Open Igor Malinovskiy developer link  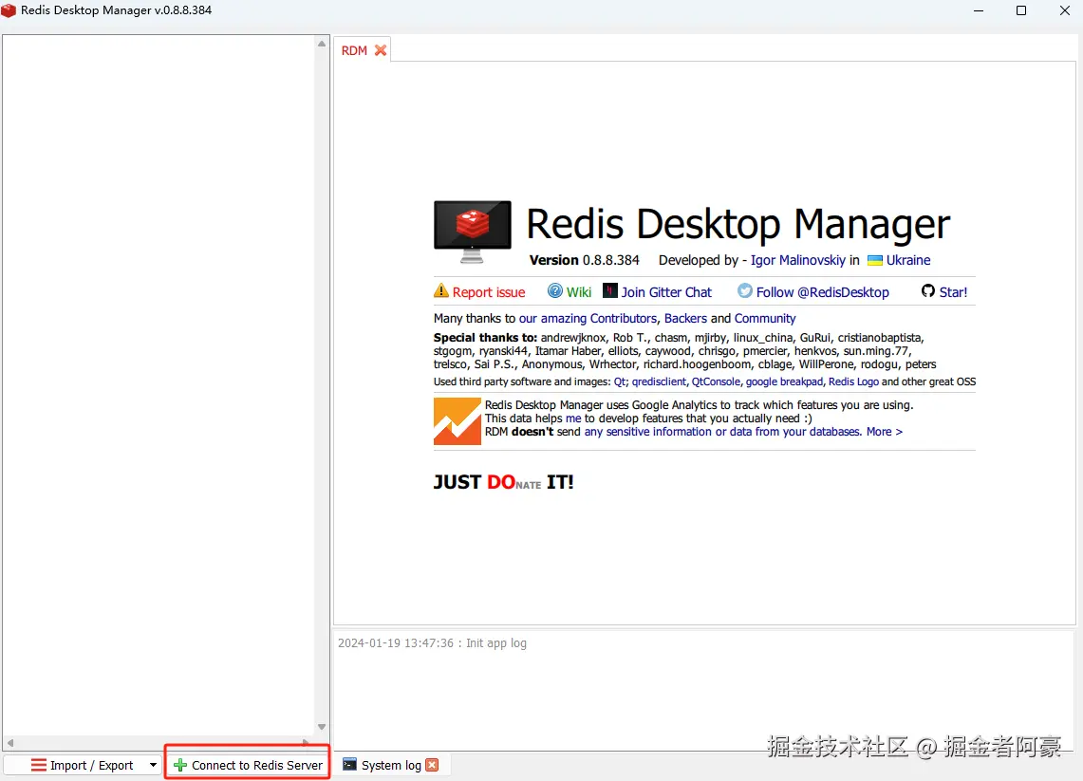click(797, 260)
